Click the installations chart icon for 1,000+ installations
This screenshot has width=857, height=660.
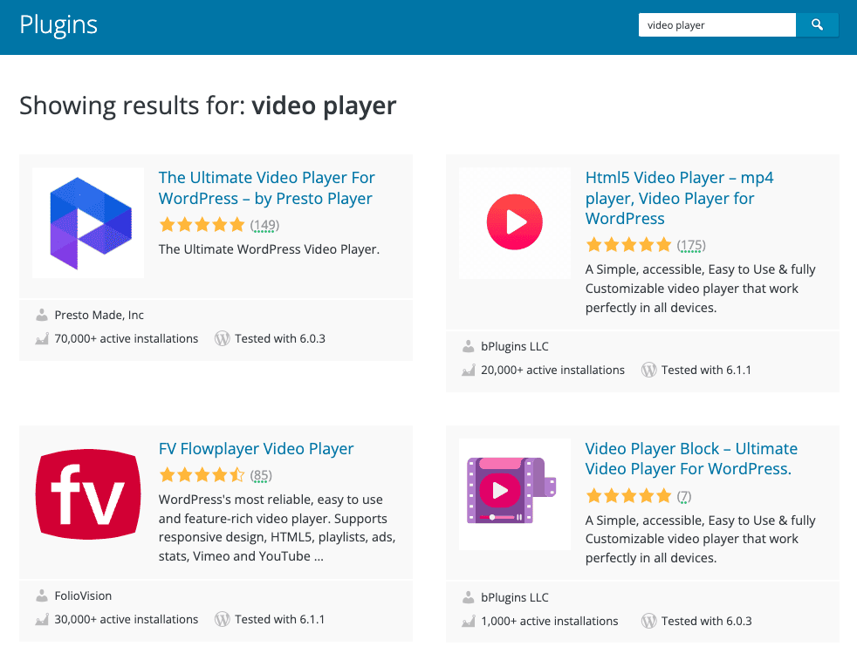pyautogui.click(x=469, y=622)
